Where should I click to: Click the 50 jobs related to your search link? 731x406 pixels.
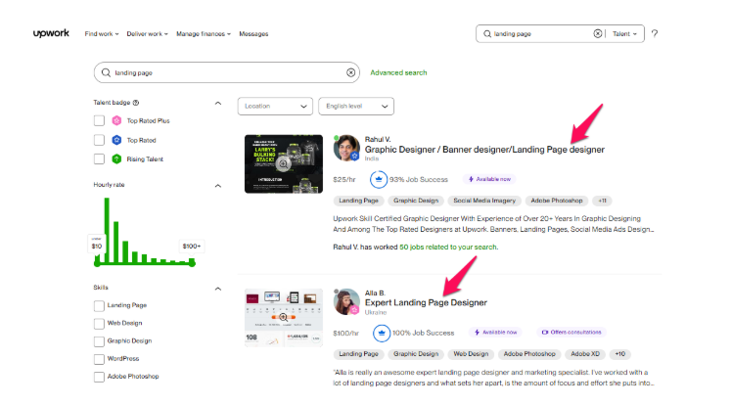[448, 248]
